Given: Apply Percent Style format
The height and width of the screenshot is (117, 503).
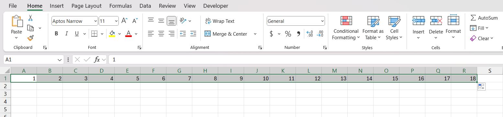Looking at the screenshot, I should click(x=288, y=34).
